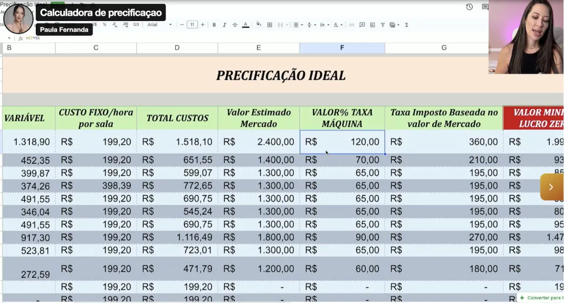The image size is (564, 303).
Task: Select cell with value 1.400,00
Action: point(258,160)
